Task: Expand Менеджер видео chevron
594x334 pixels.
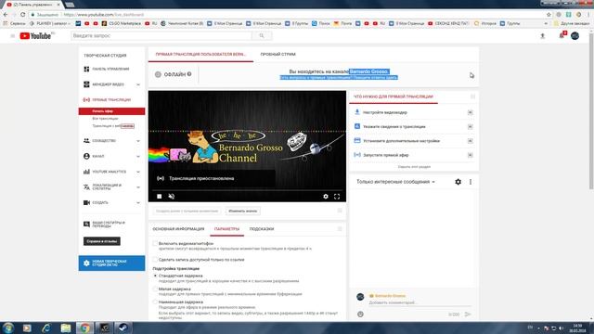Action: pos(138,84)
